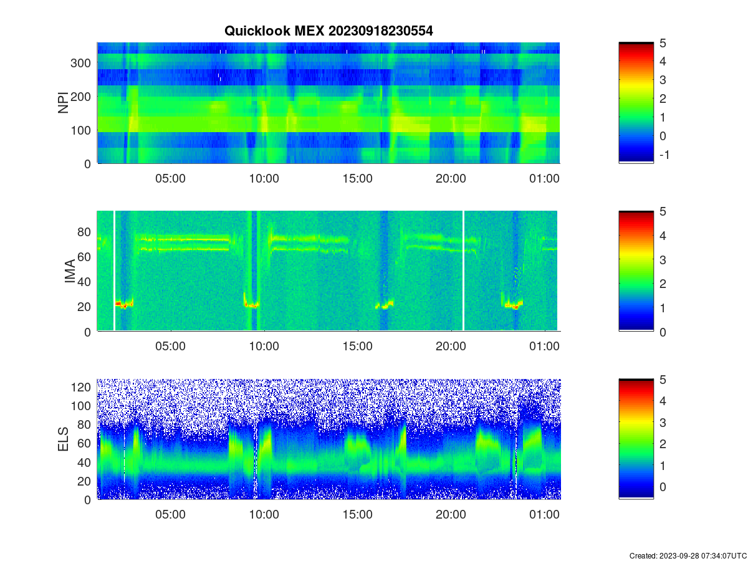Click the NPI panel's colorbar

click(636, 103)
